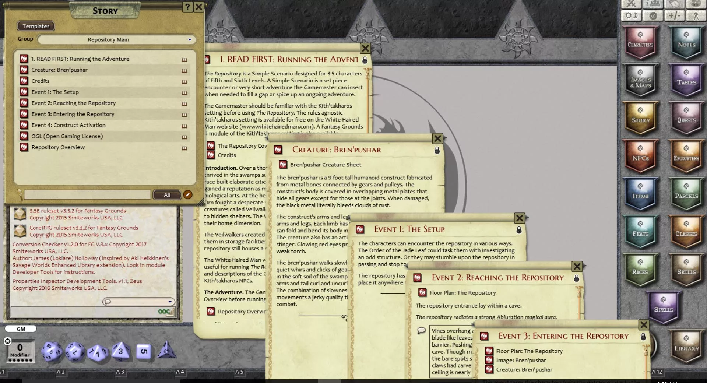Open story entry 'Credits' in Story list

point(40,81)
